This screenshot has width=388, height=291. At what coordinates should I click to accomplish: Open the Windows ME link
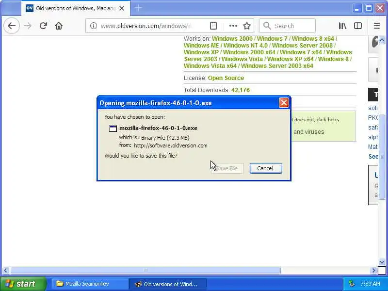click(201, 46)
